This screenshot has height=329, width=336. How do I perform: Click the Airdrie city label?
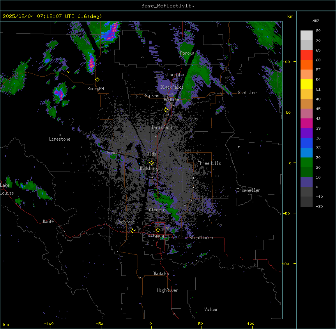pyautogui.click(x=157, y=210)
